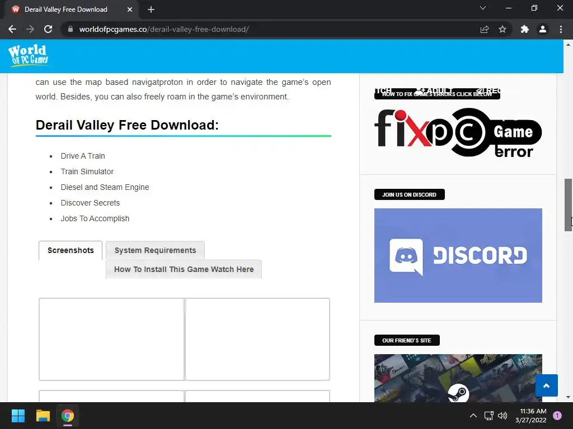The image size is (573, 429).
Task: Open volume control tray icon
Action: click(x=502, y=416)
